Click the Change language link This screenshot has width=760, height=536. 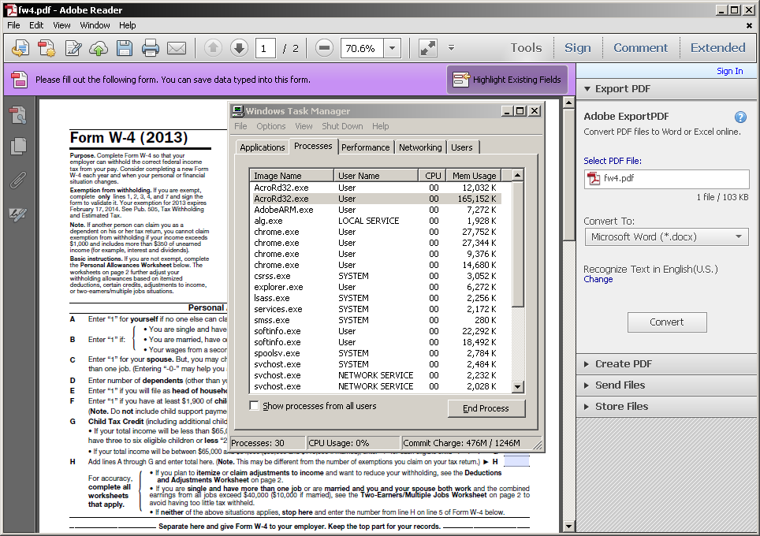click(x=598, y=280)
